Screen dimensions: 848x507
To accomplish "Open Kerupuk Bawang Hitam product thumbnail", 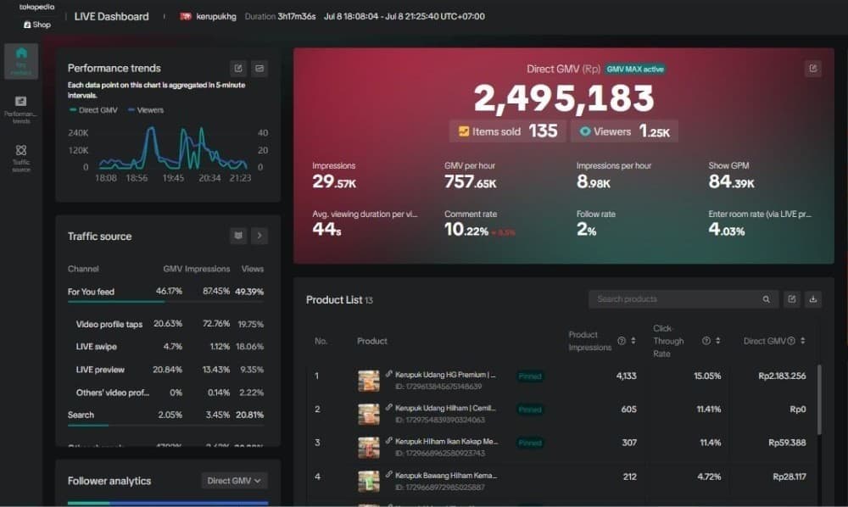I will [x=368, y=481].
